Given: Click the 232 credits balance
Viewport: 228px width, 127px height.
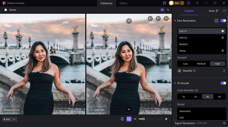Looking at the screenshot, I should [x=177, y=3].
